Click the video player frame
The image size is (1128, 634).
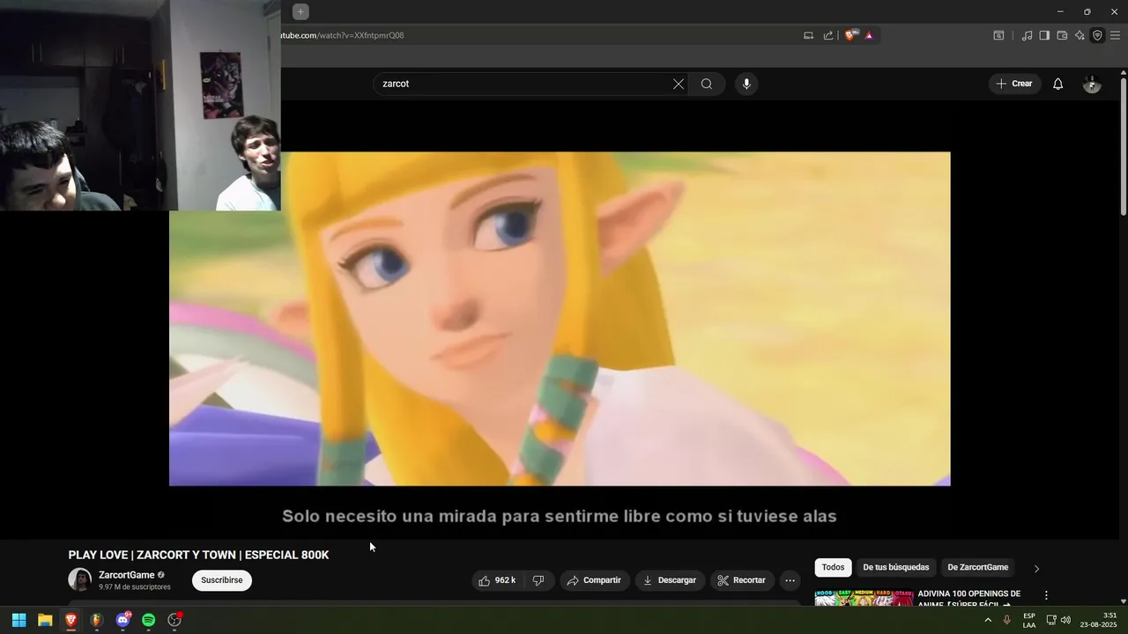(x=560, y=319)
